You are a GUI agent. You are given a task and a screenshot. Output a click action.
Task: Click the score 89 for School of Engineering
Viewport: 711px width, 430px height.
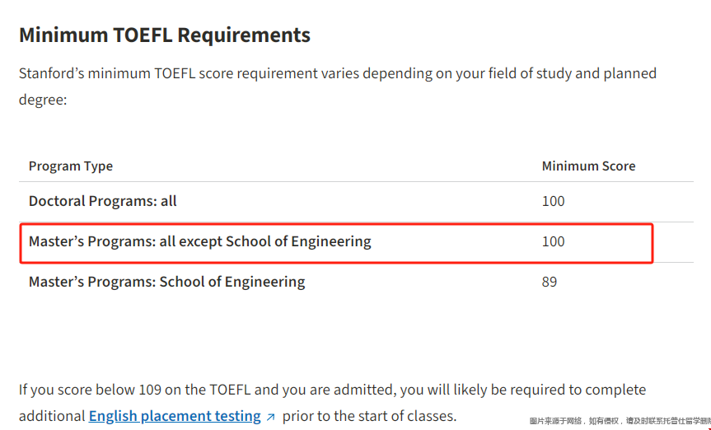tap(550, 282)
